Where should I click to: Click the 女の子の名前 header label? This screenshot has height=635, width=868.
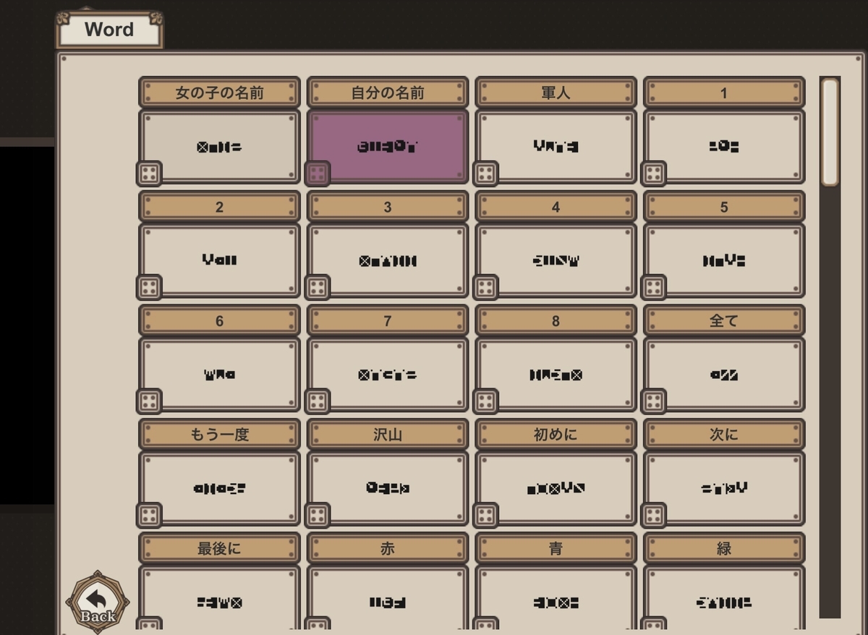coord(219,93)
